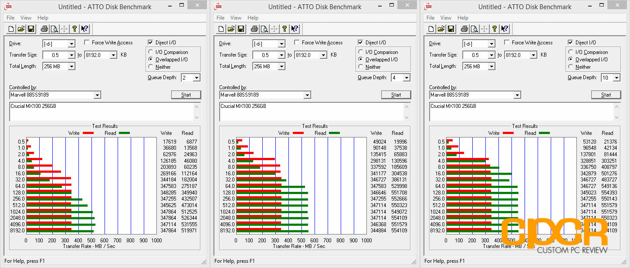This screenshot has width=630, height=268.
Task: Click New icon in Queue Depth 2 window
Action: [x=11, y=29]
